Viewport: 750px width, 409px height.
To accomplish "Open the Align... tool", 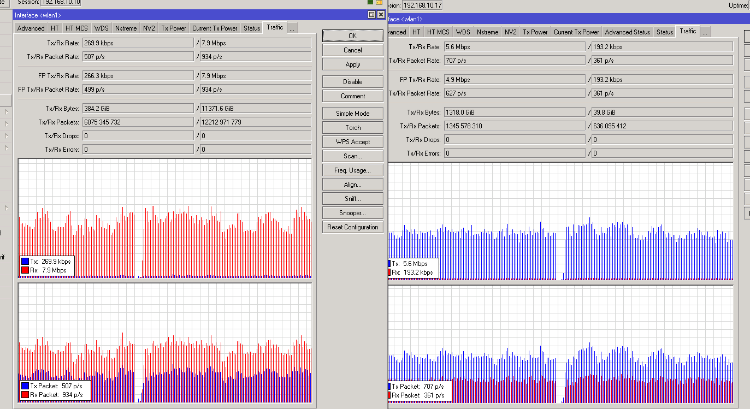I will (353, 185).
